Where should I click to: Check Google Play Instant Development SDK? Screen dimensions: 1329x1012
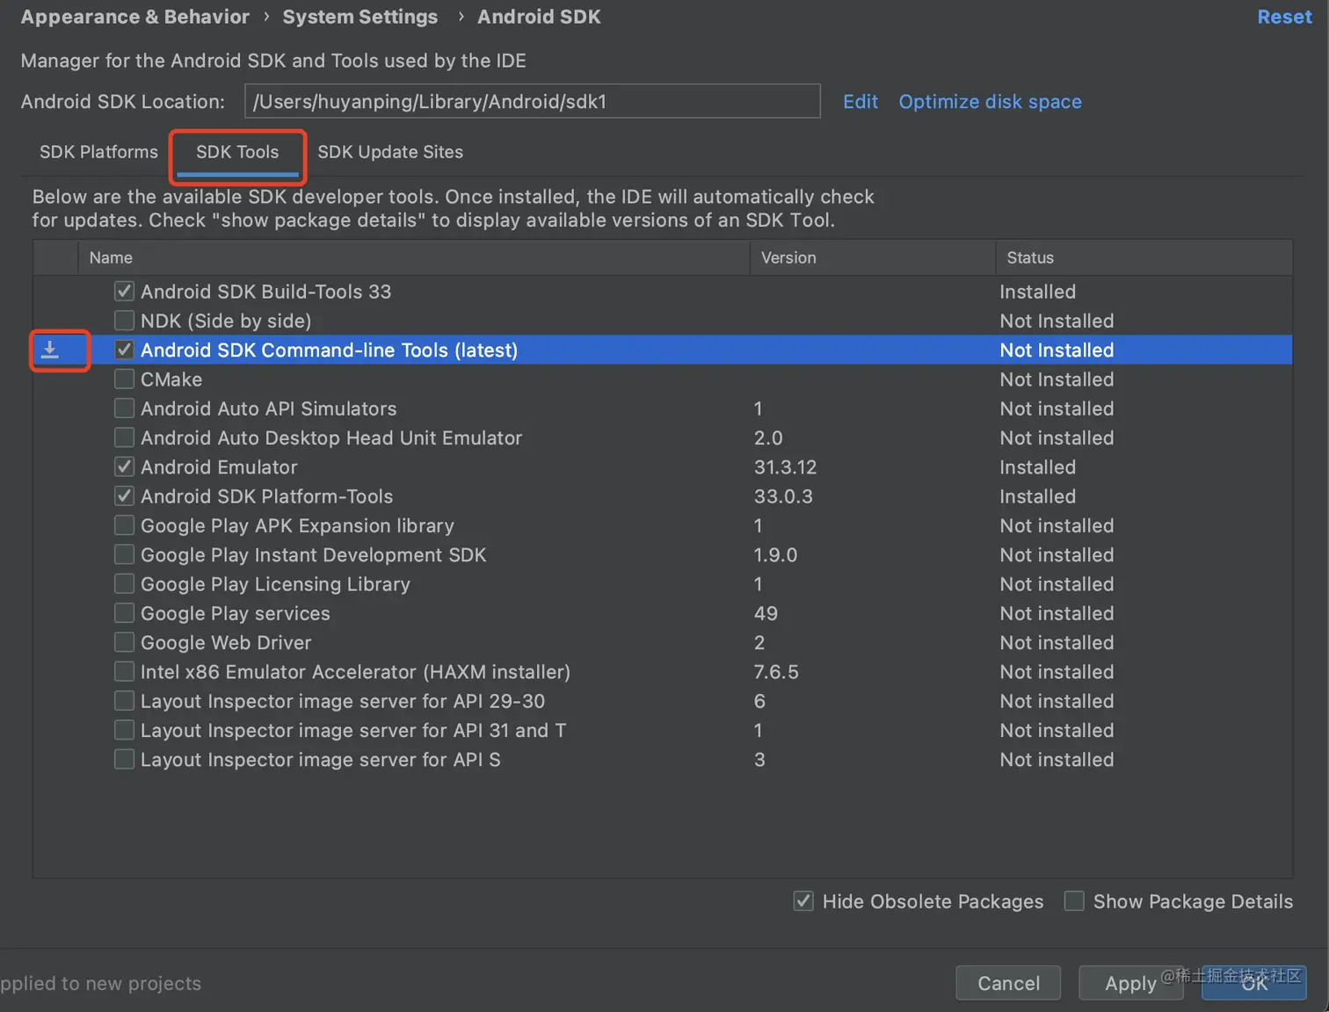(x=125, y=554)
